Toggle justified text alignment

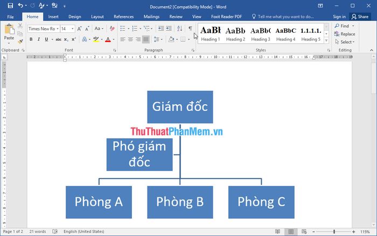click(146, 39)
